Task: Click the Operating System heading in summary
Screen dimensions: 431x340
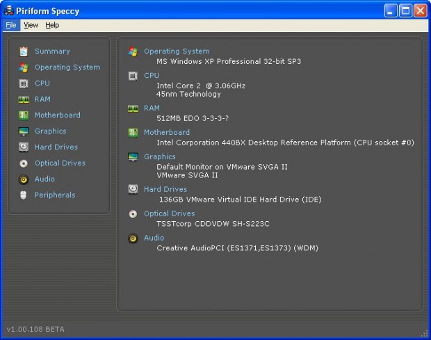Action: point(177,51)
